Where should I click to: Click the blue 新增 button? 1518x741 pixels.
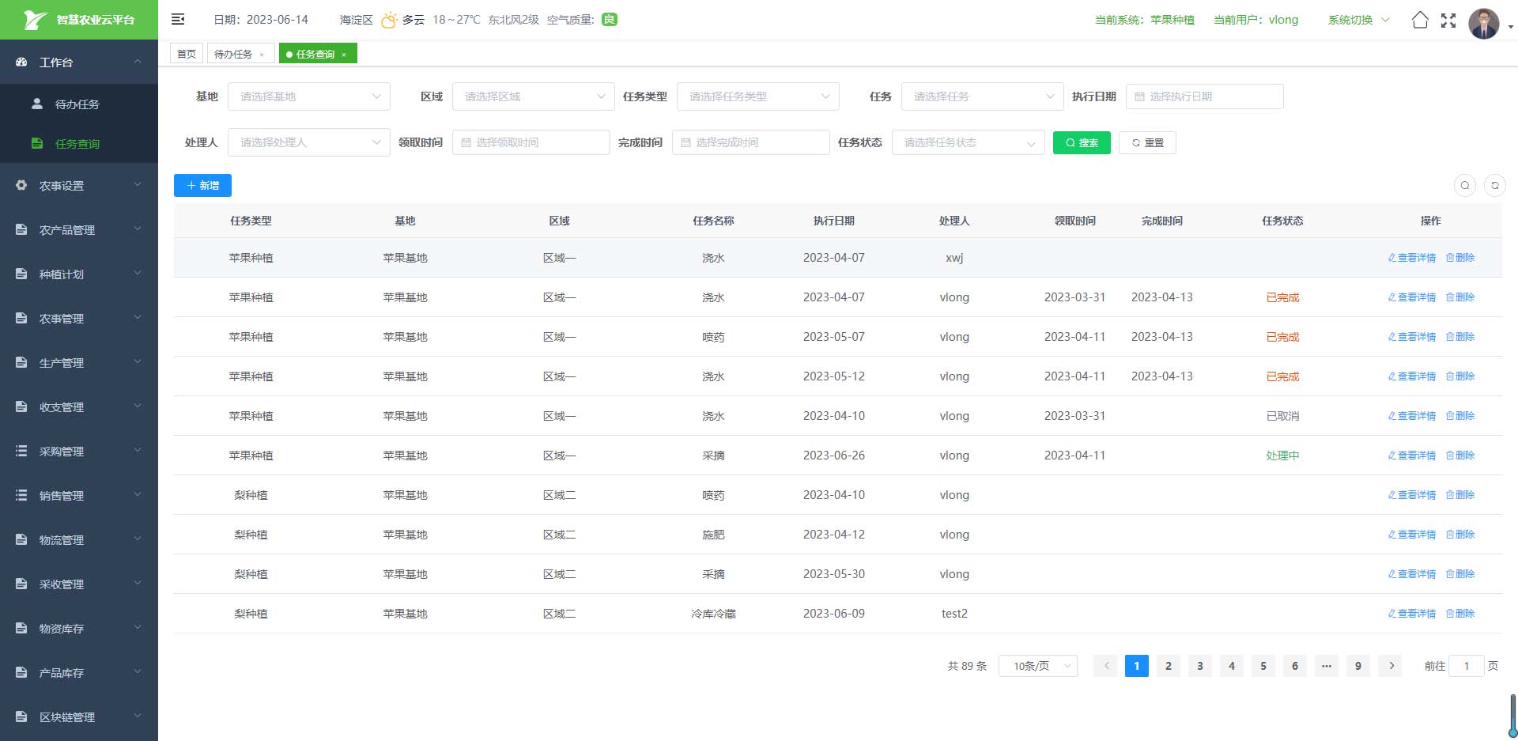point(202,185)
